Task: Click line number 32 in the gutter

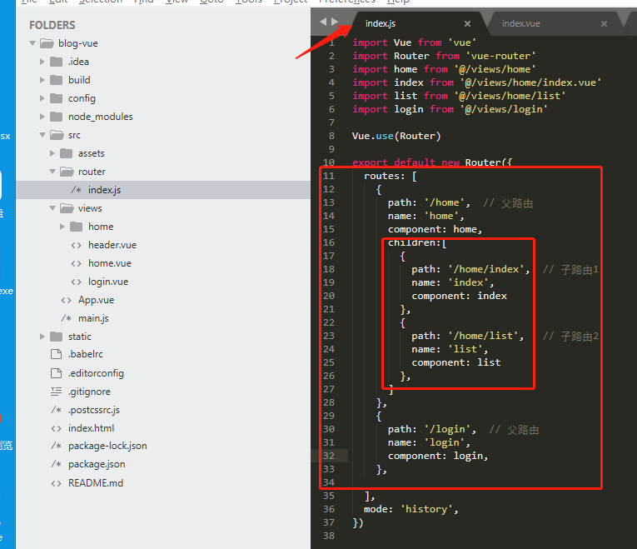Action: pos(329,456)
